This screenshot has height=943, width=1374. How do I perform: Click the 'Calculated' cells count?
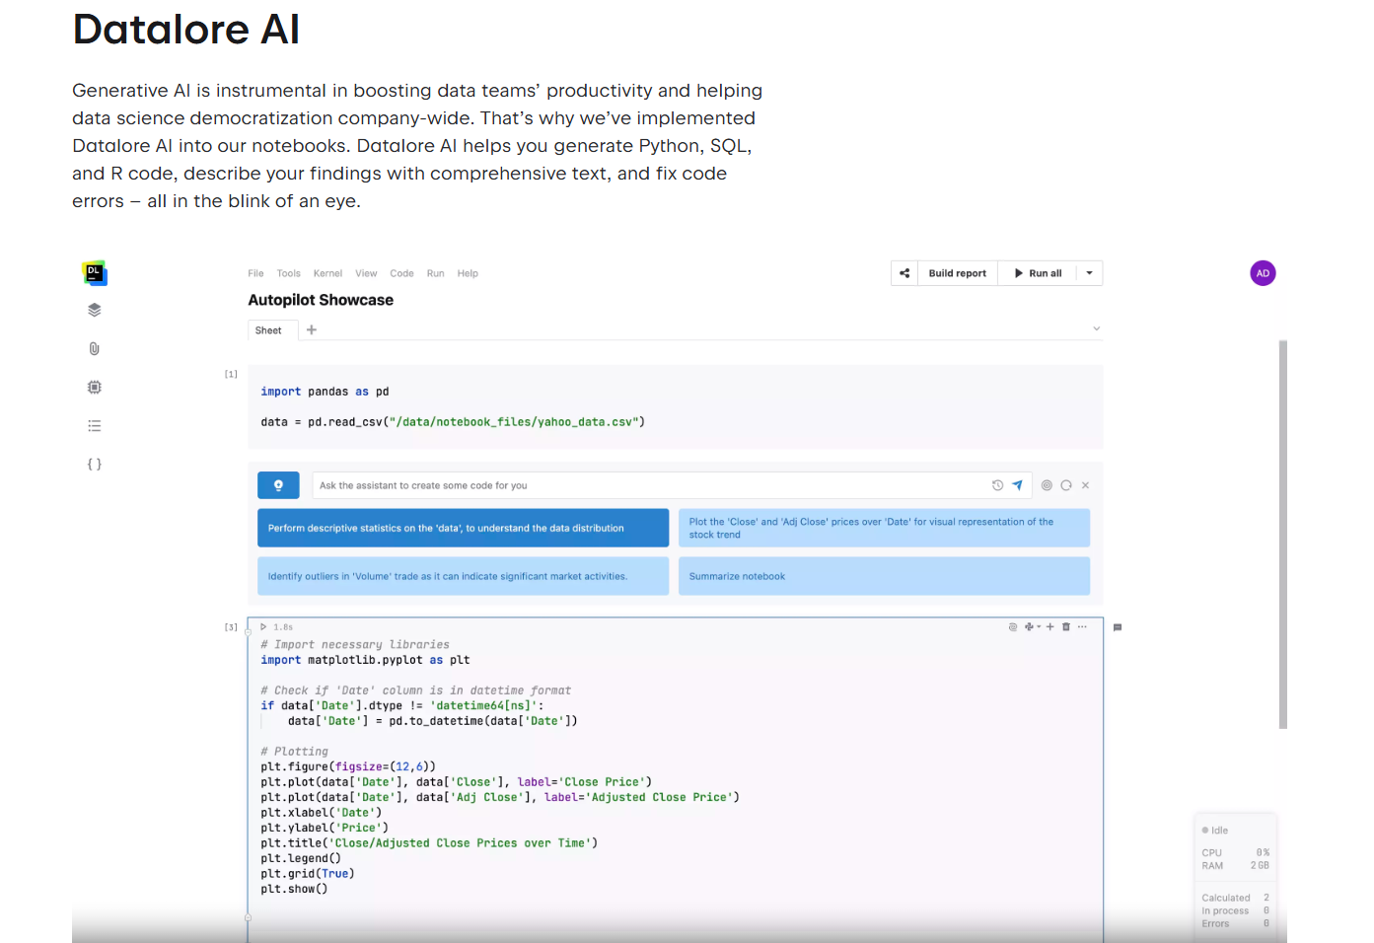1235,898
